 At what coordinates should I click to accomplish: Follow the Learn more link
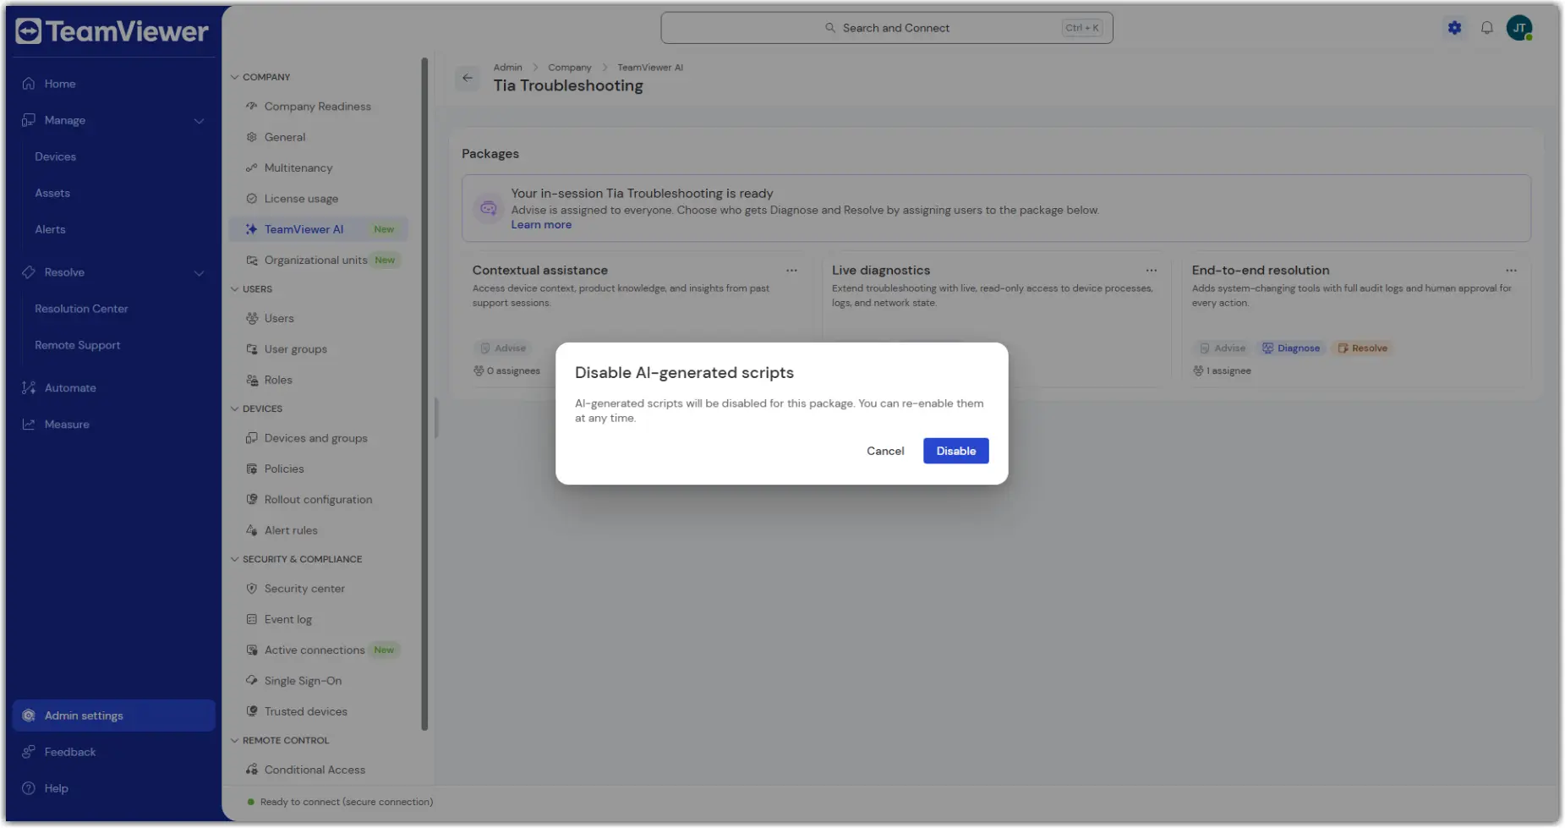(541, 225)
